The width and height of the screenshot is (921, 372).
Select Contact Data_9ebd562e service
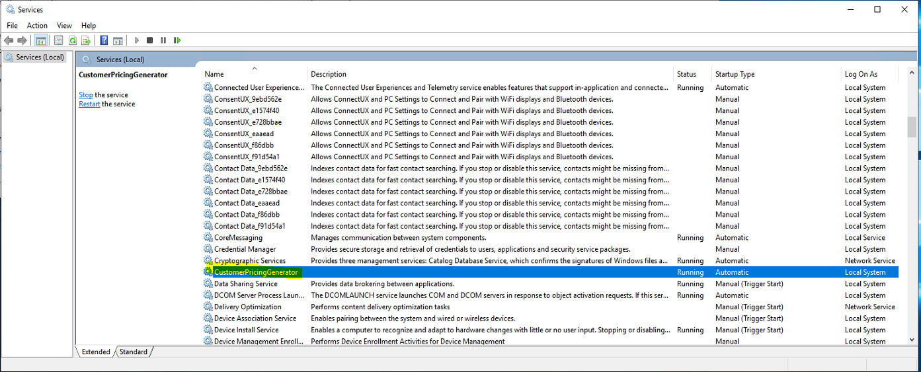(550, 168)
